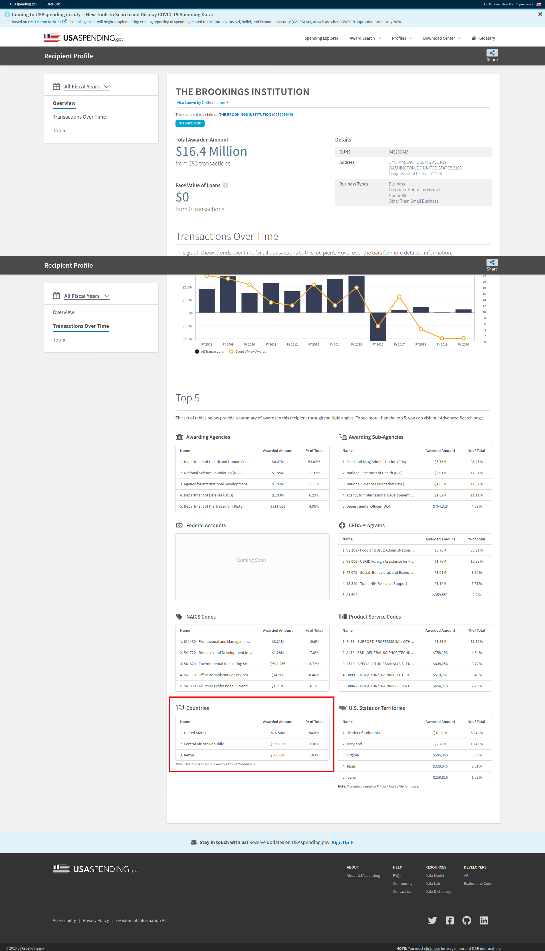The width and height of the screenshot is (545, 951).
Task: Click 'Central African Republic' row
Action: click(252, 744)
